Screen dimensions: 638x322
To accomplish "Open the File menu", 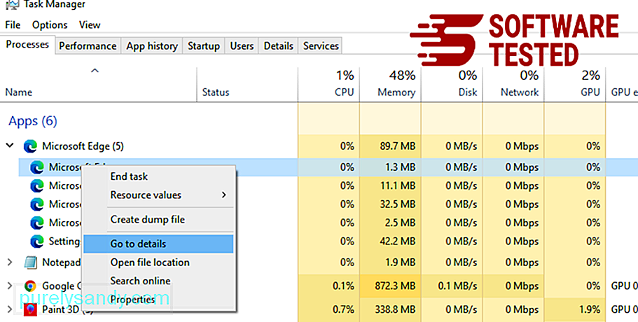I will (x=13, y=24).
